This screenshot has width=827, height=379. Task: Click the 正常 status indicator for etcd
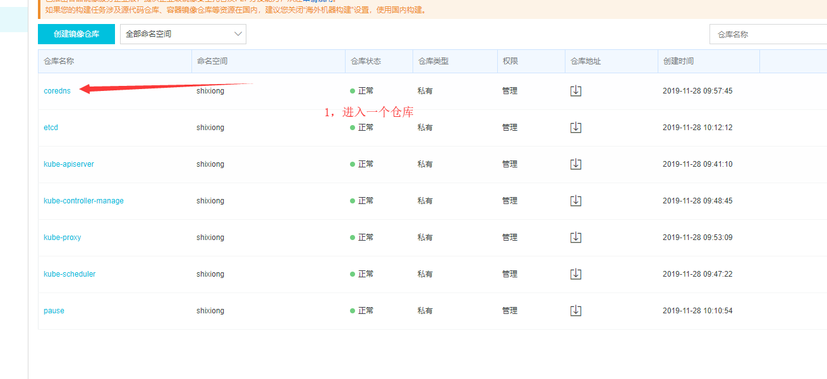(x=363, y=127)
